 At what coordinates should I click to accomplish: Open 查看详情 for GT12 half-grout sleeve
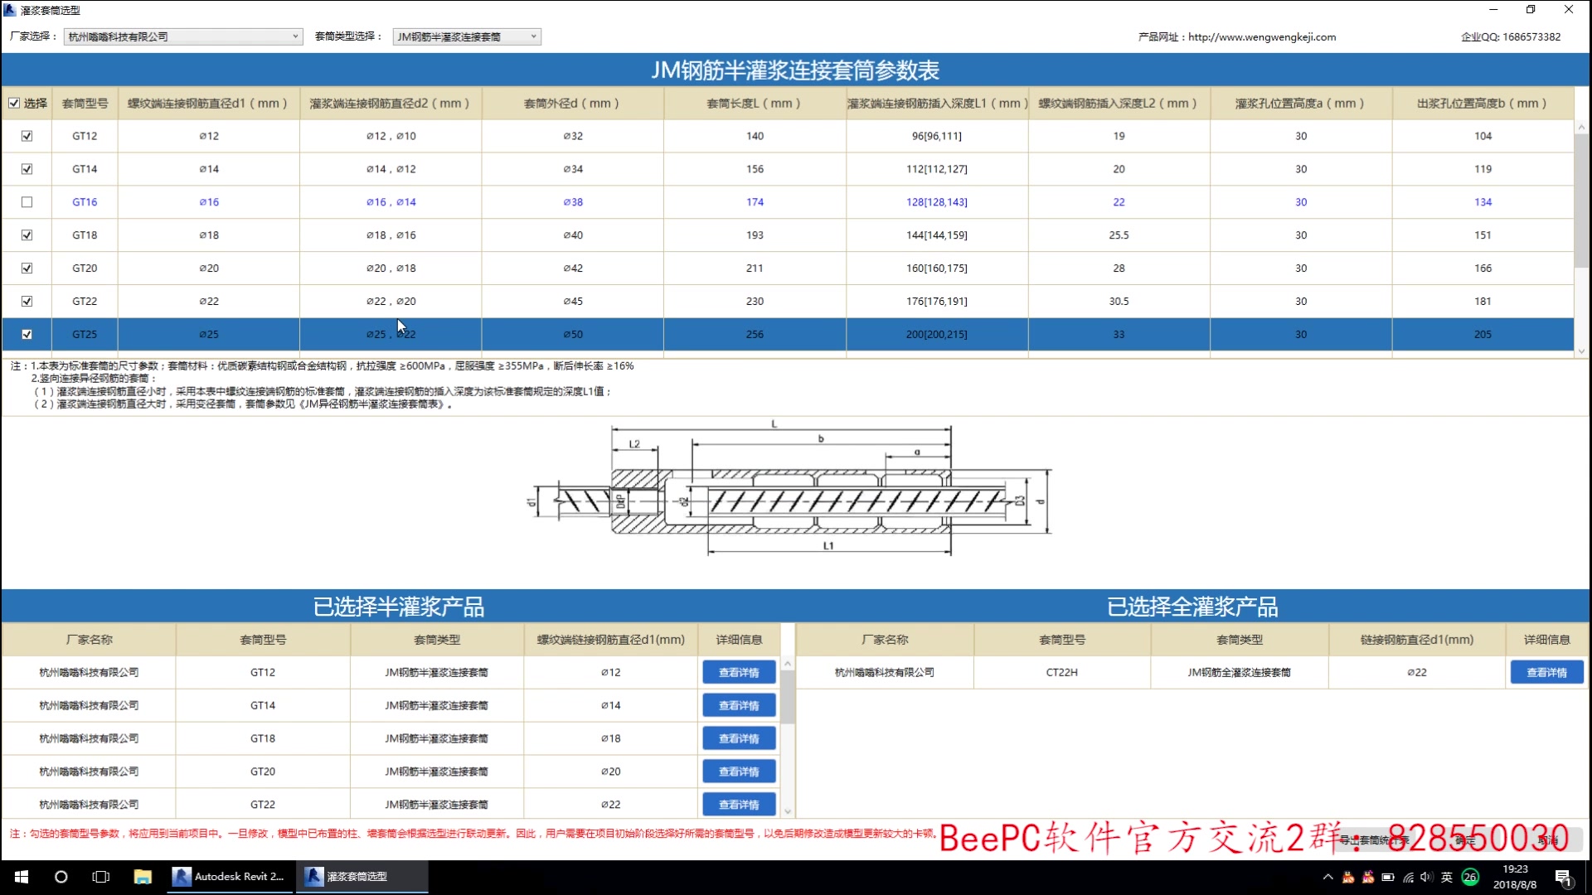(x=739, y=671)
